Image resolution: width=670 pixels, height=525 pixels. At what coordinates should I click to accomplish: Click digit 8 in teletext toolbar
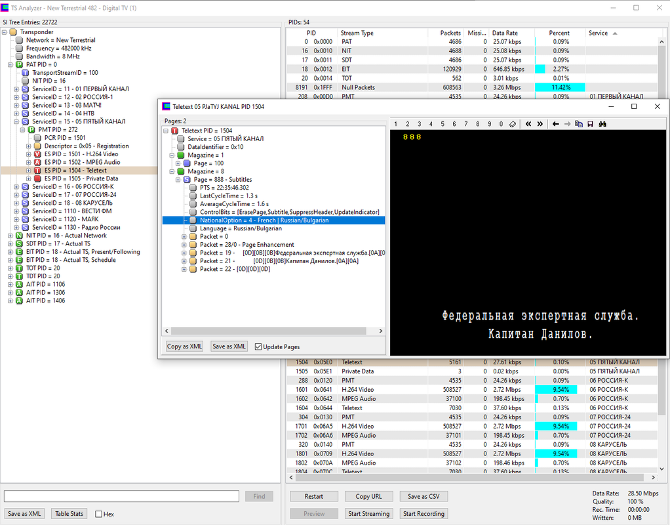click(478, 123)
